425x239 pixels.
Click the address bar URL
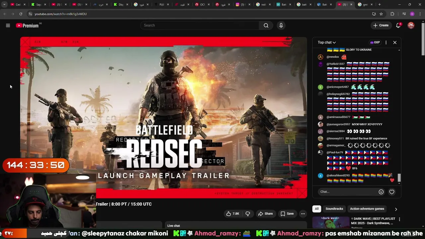point(60,14)
